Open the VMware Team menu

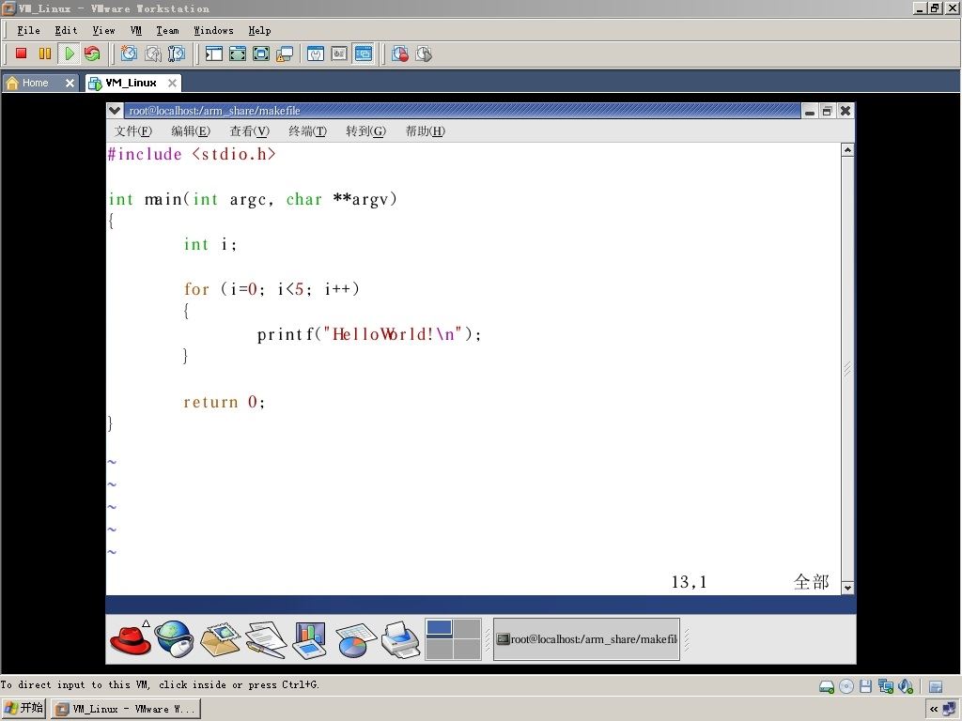click(x=167, y=30)
